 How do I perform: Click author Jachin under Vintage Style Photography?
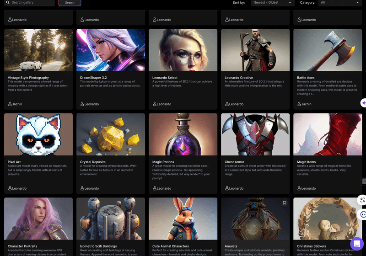click(15, 104)
